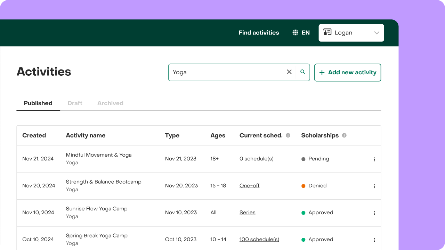Open the 0 schedule(s) link
This screenshot has width=445, height=250.
pos(257,159)
